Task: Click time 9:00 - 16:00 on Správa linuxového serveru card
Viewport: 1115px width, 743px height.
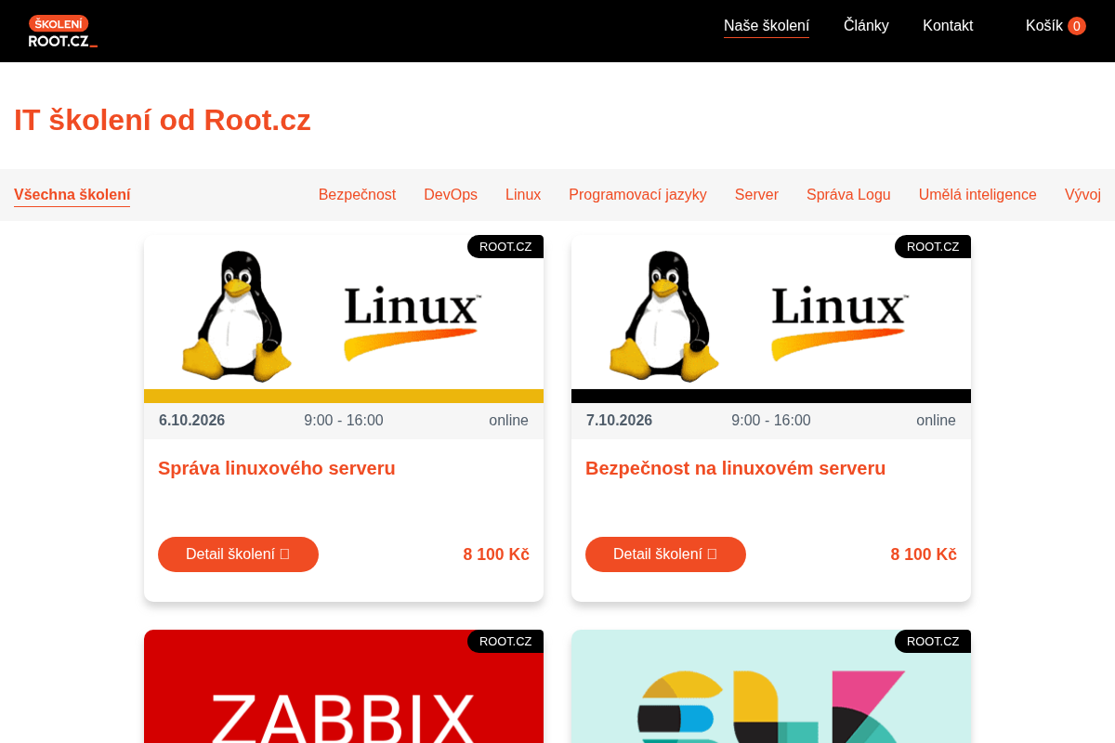Action: 344,421
